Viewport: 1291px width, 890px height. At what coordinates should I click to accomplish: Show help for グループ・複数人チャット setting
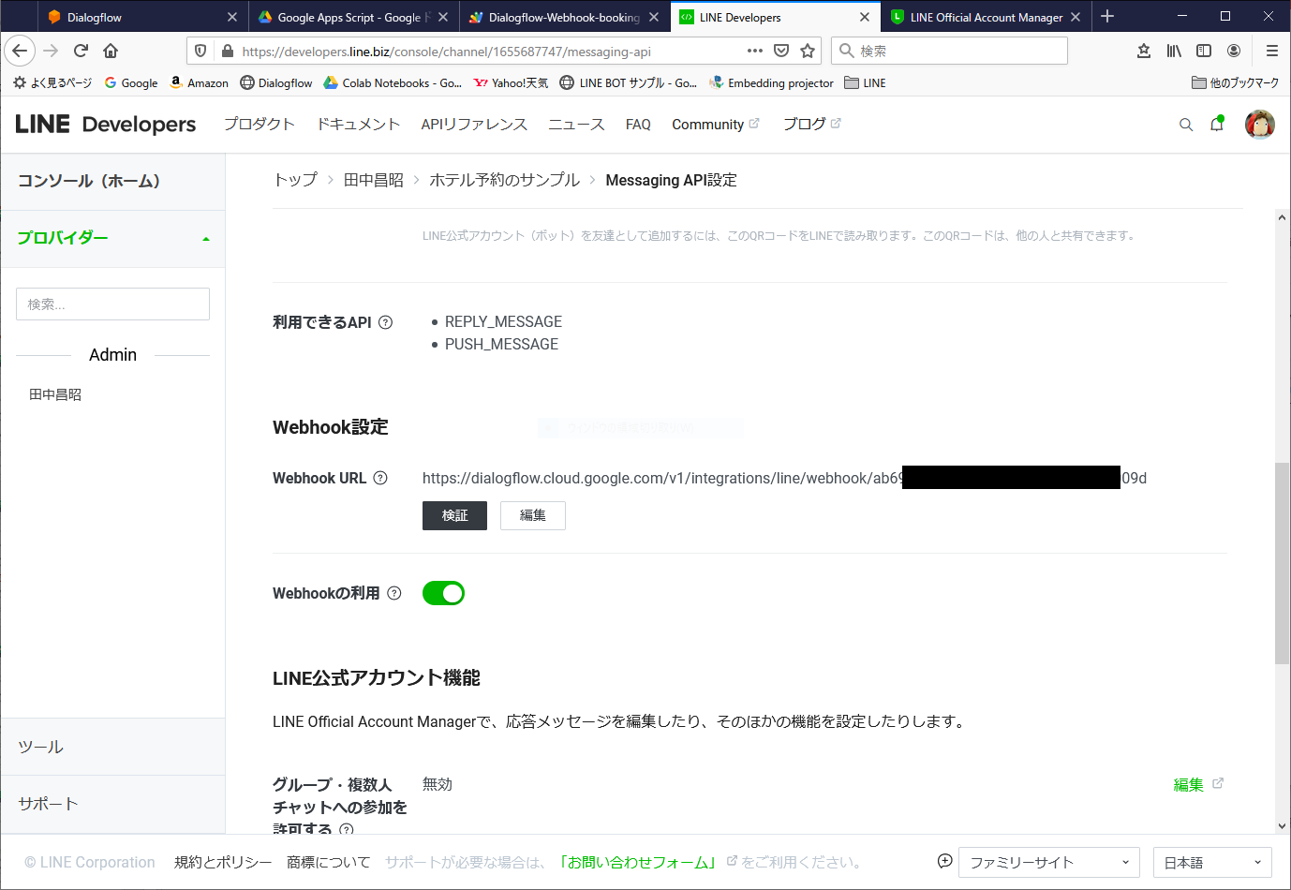pos(347,829)
